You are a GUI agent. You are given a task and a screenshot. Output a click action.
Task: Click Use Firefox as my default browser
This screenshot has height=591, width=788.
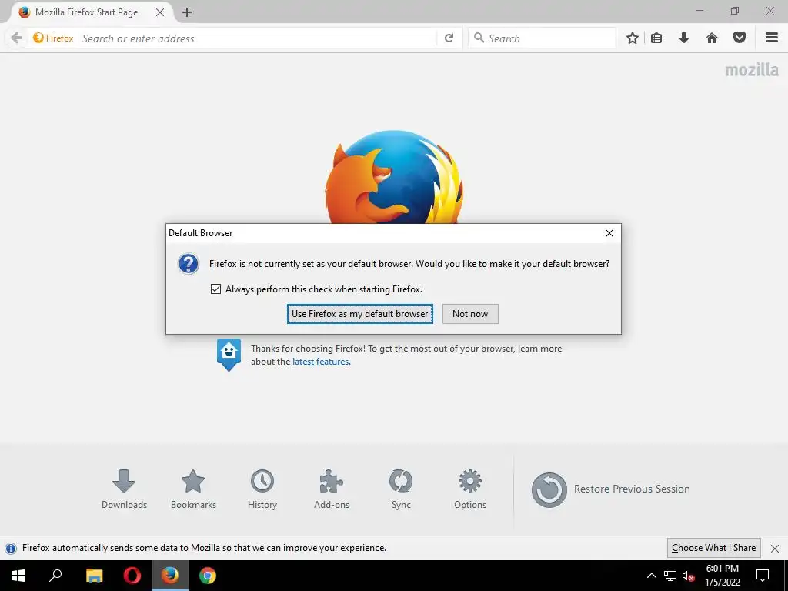coord(360,314)
